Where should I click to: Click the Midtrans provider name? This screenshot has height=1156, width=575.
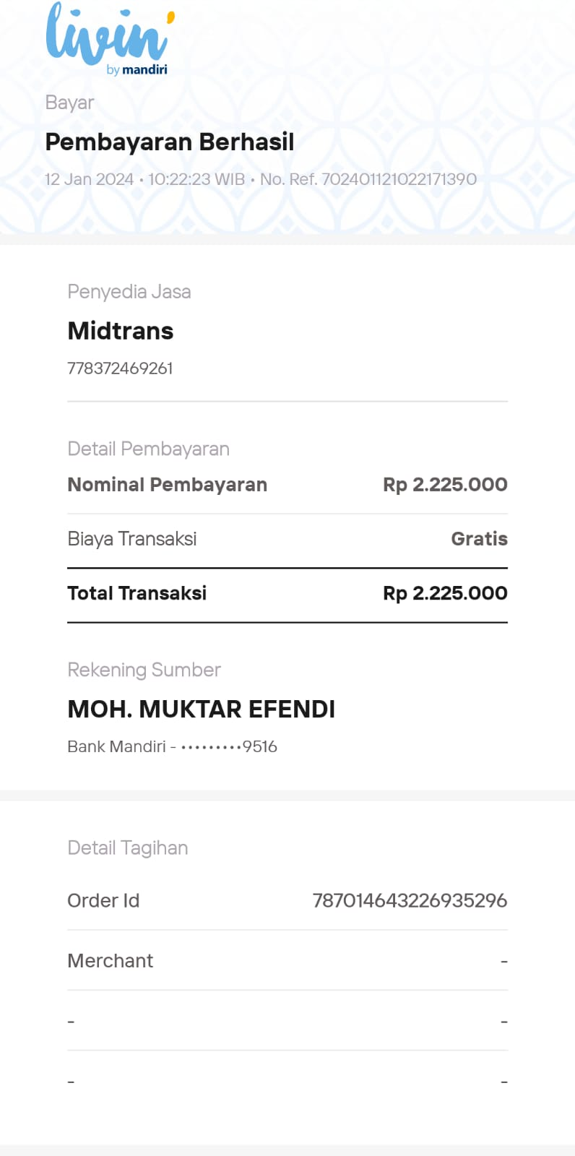pos(121,331)
